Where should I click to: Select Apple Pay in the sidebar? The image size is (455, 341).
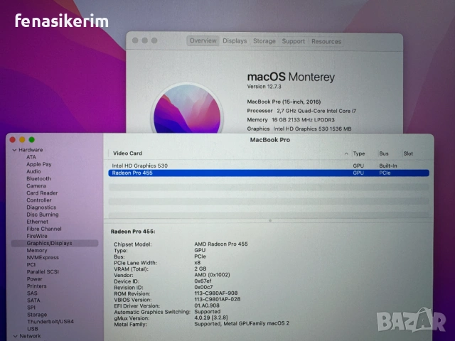pos(39,164)
